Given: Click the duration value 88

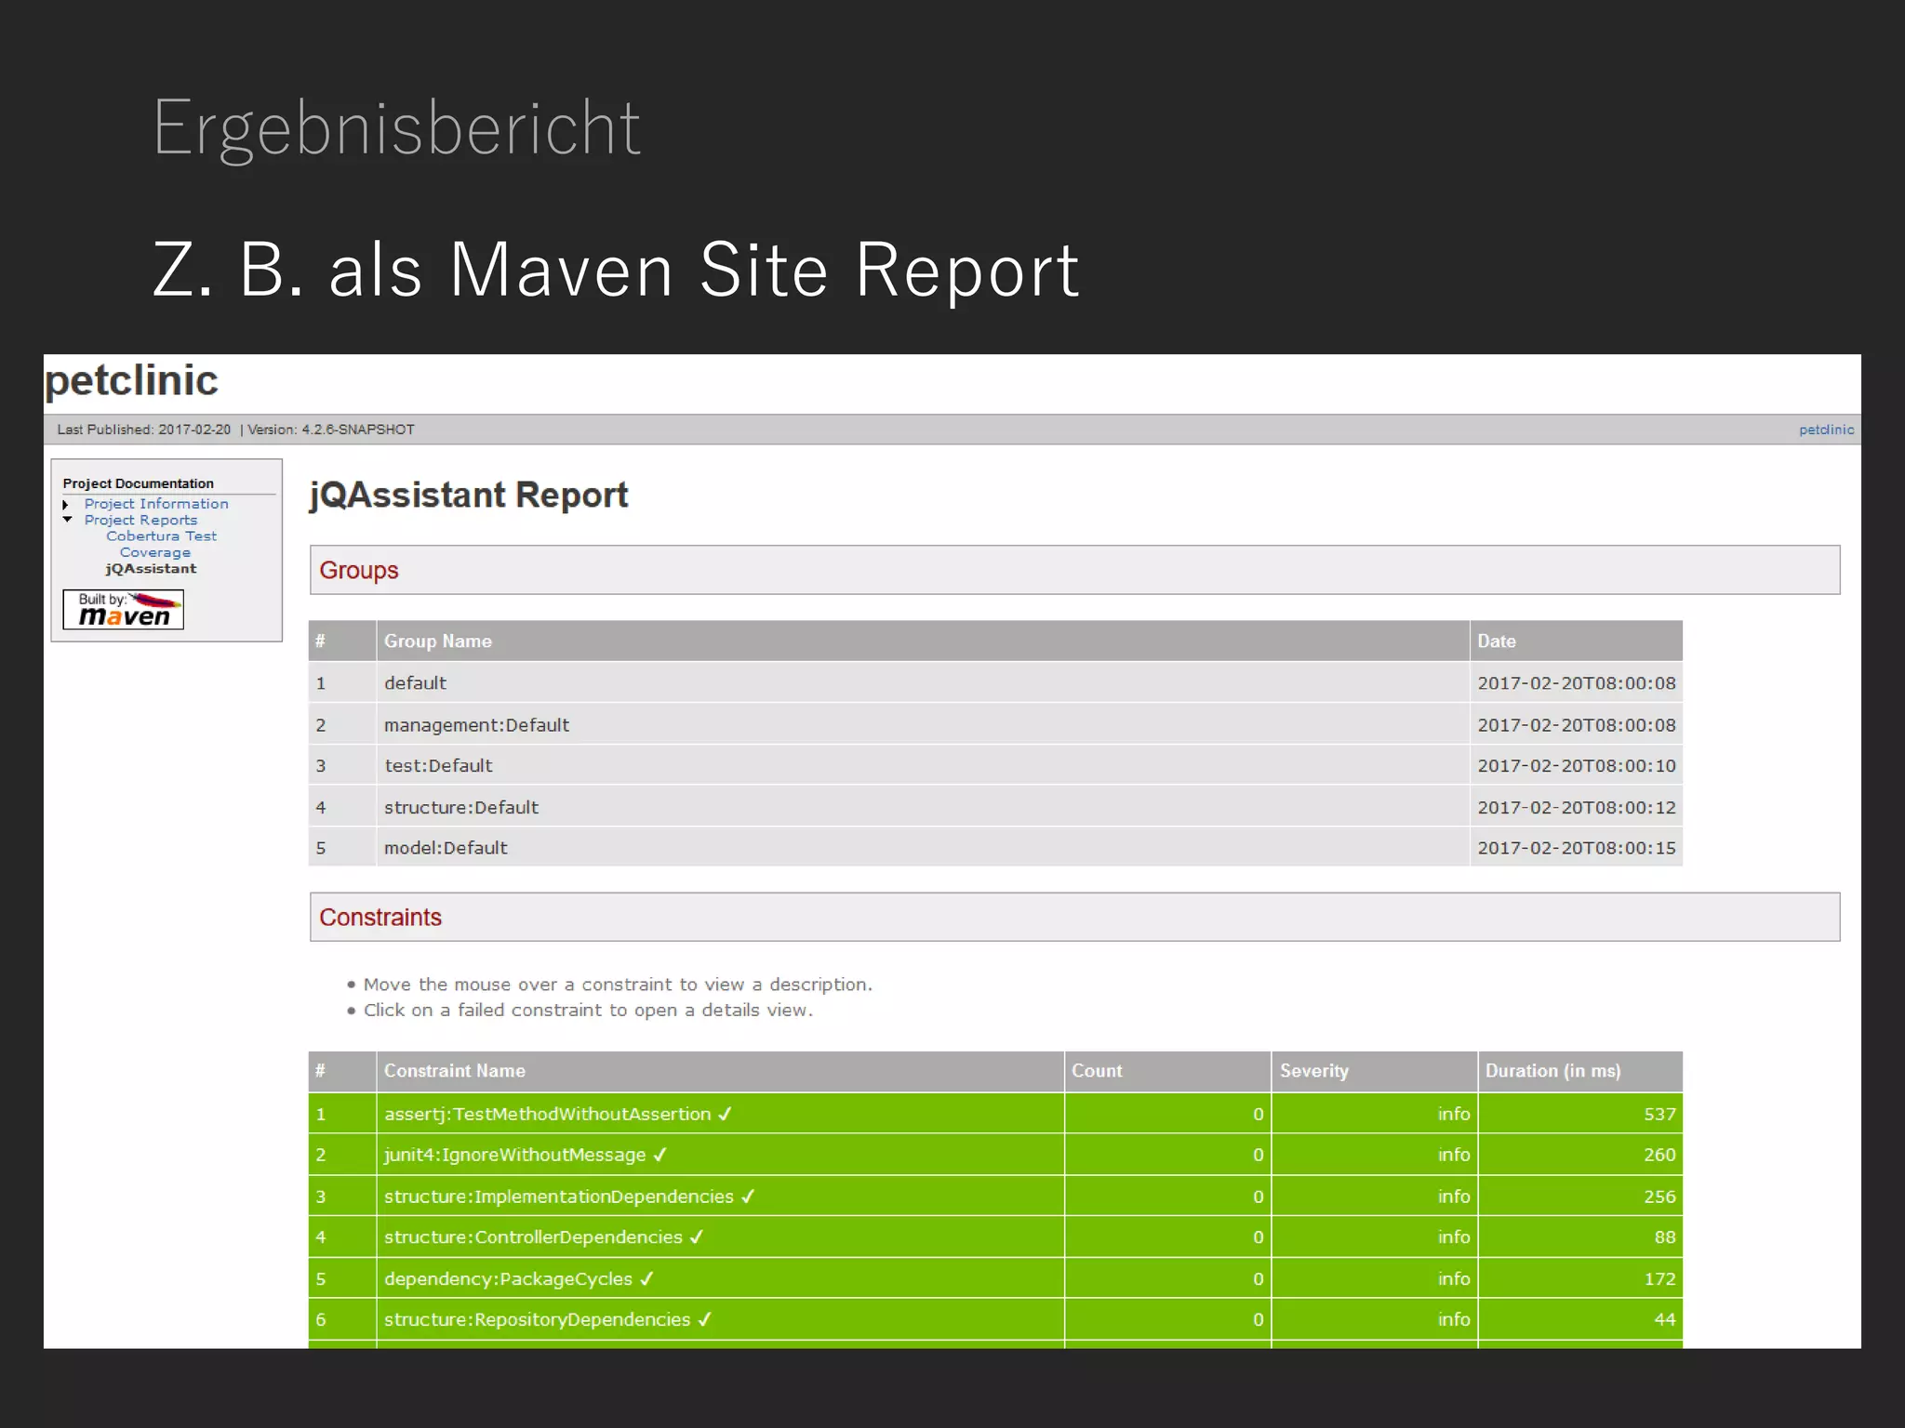Looking at the screenshot, I should (x=1665, y=1237).
